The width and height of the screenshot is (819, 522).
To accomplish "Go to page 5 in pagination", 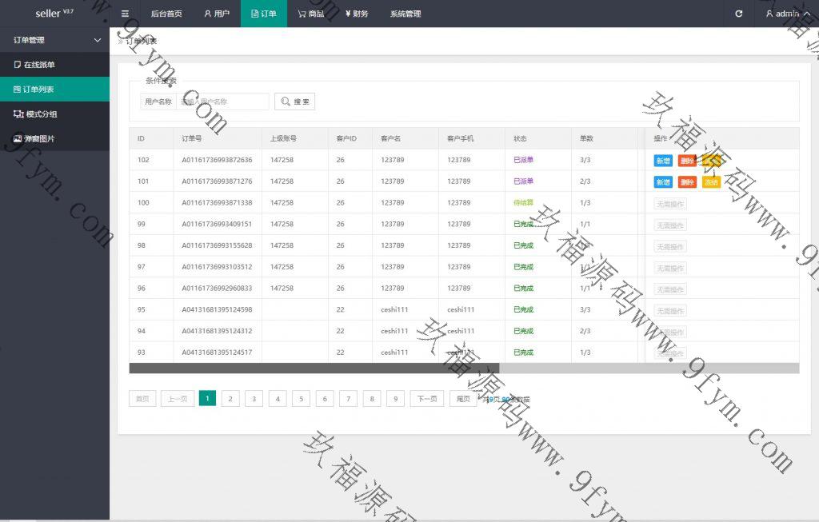I will point(301,399).
